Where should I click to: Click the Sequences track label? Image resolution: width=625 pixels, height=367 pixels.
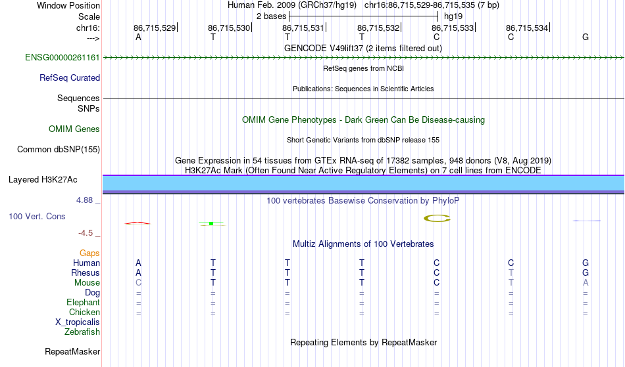click(78, 98)
